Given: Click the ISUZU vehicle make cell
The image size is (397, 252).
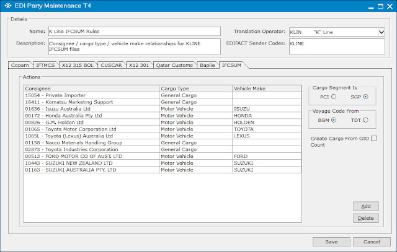Looking at the screenshot, I should [x=267, y=109].
